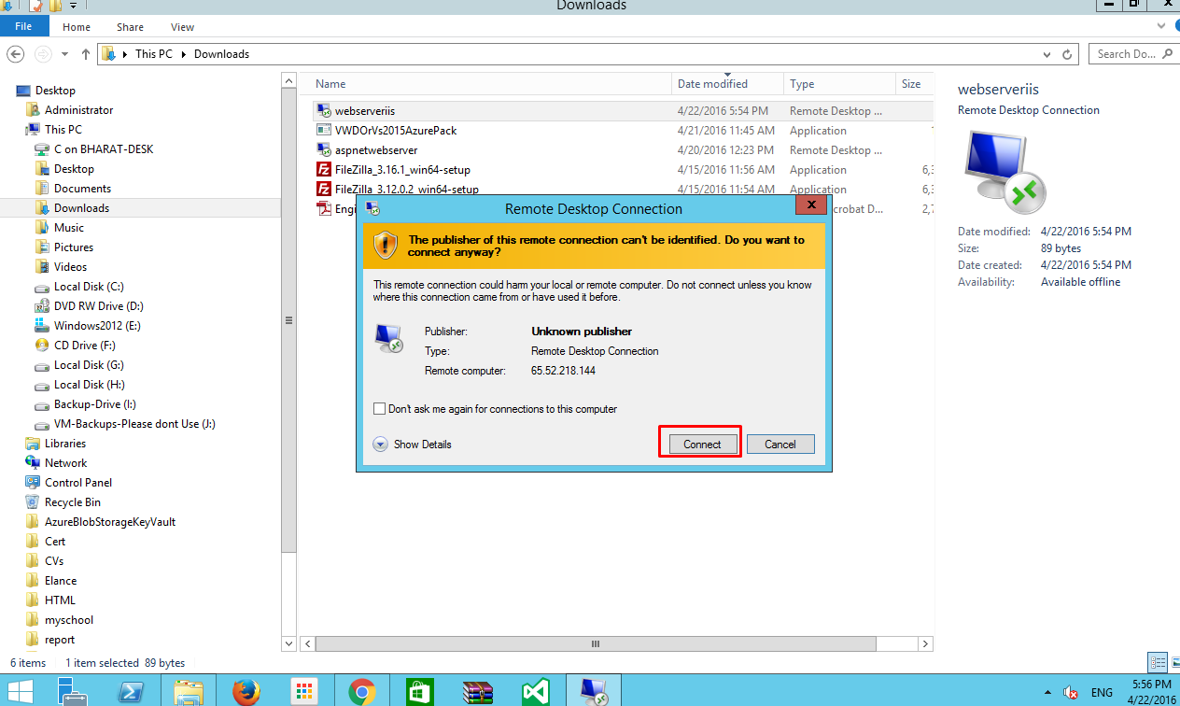
Task: Click the Properties icon in title bar toolbar
Action: [x=36, y=6]
